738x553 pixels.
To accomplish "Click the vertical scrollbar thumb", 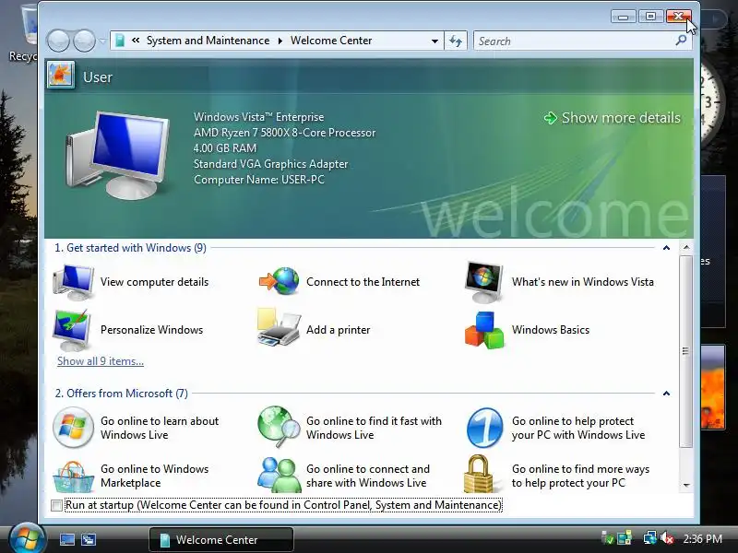I will pyautogui.click(x=686, y=351).
